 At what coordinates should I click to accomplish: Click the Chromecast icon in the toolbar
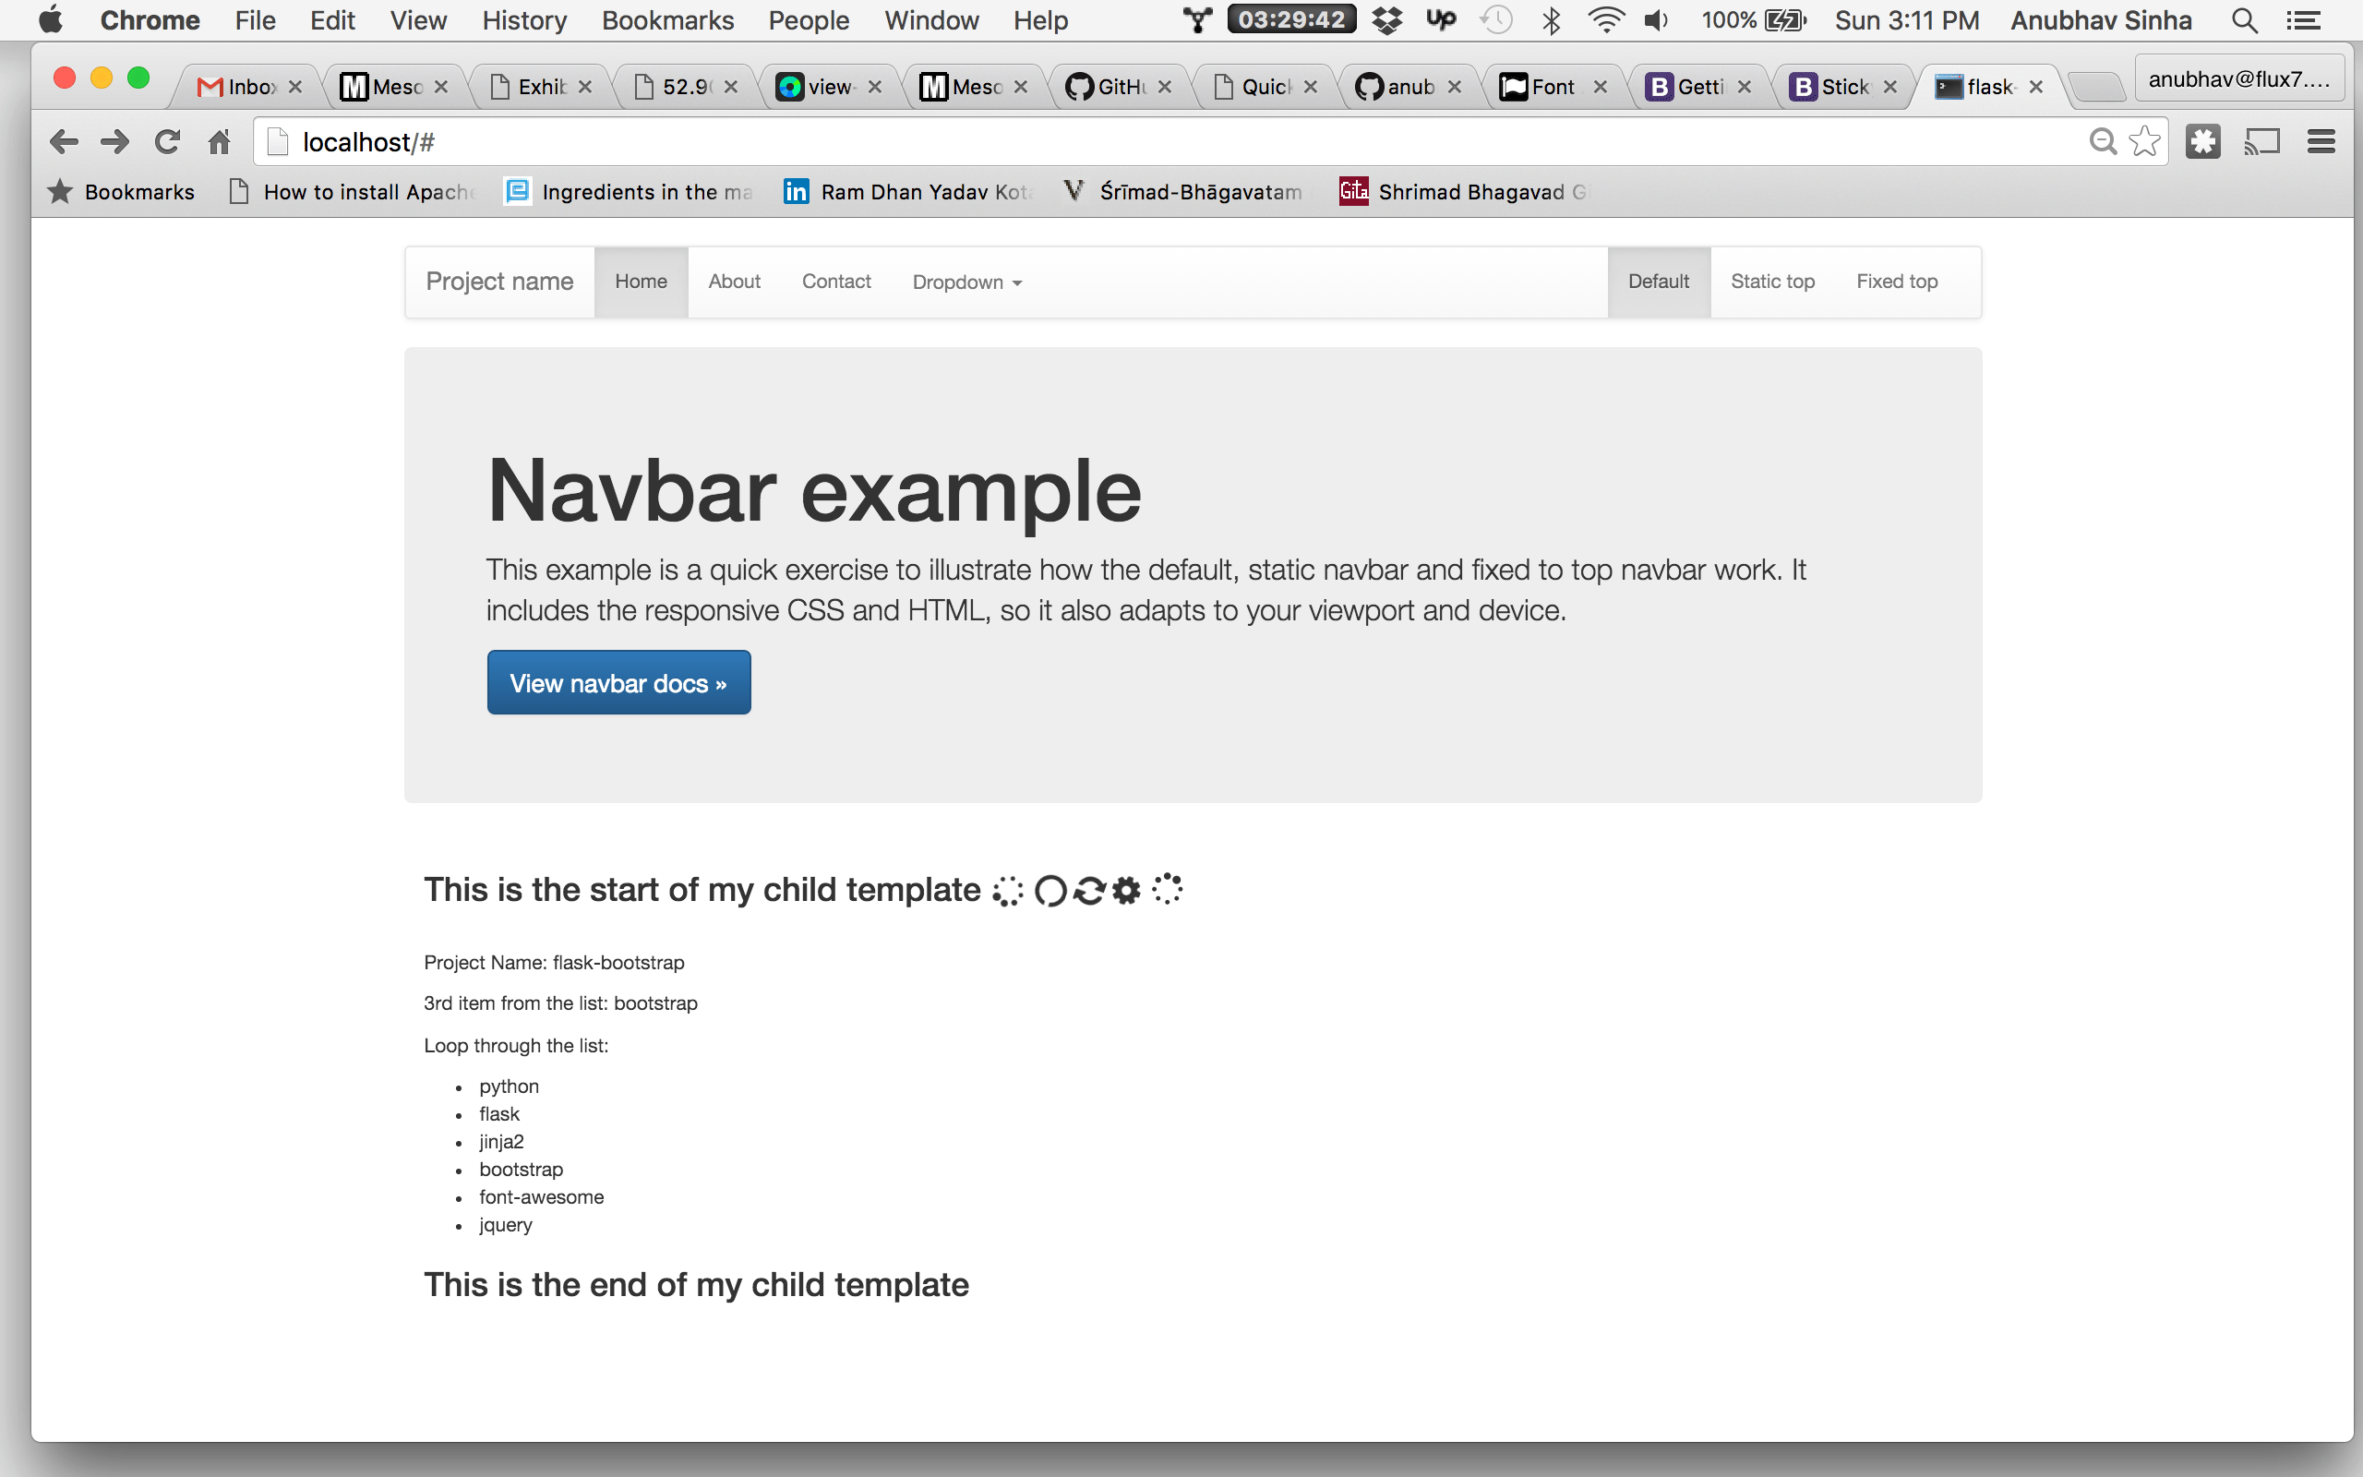tap(2262, 140)
